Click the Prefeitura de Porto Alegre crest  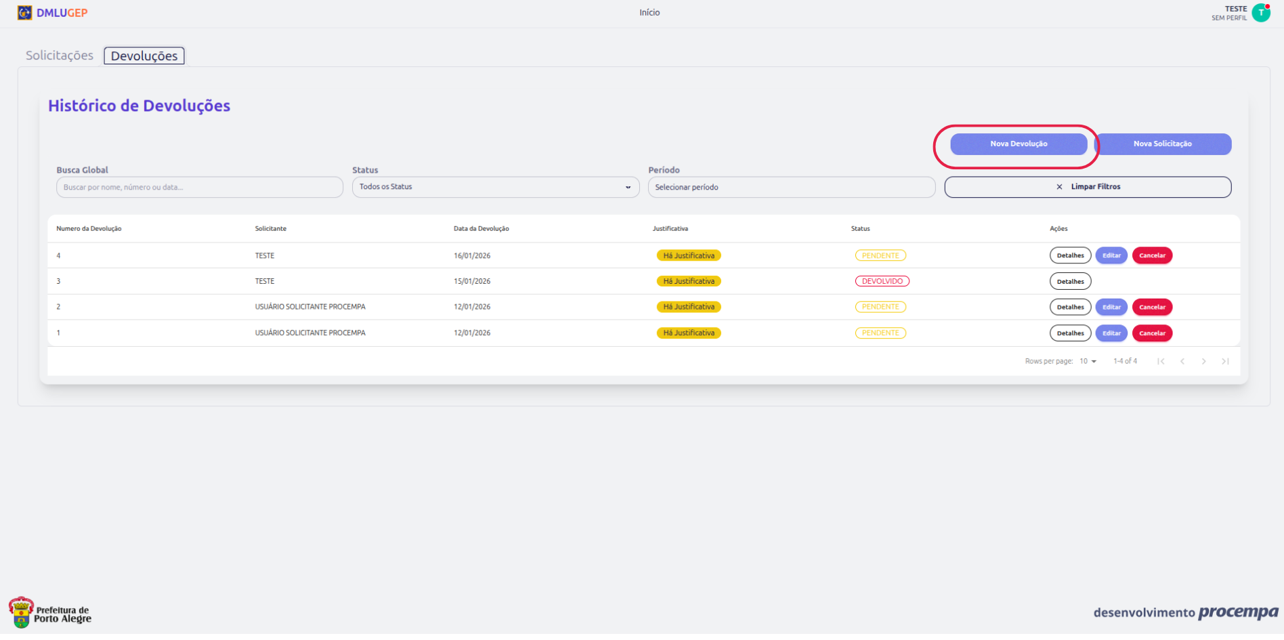tap(21, 612)
